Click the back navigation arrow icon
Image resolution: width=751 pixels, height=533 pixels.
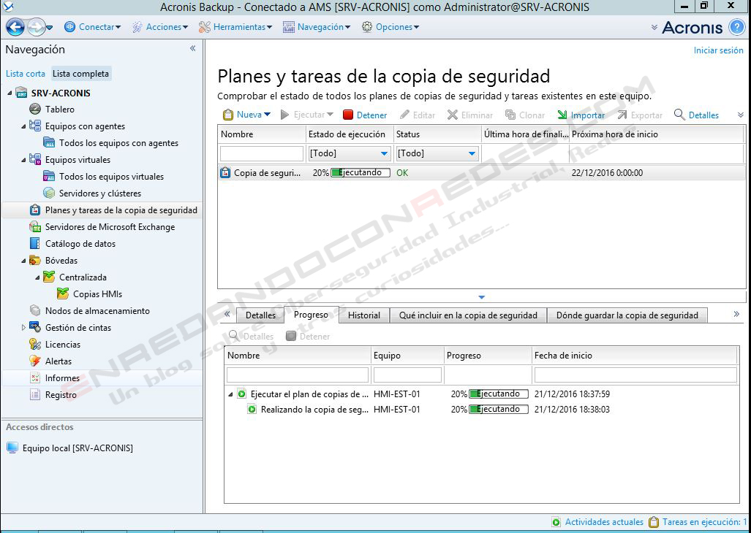pyautogui.click(x=15, y=27)
